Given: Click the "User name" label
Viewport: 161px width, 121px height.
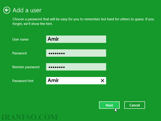Looking at the screenshot, I should (x=20, y=39).
